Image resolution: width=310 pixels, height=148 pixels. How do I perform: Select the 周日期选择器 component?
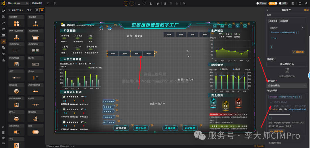pos(16,103)
